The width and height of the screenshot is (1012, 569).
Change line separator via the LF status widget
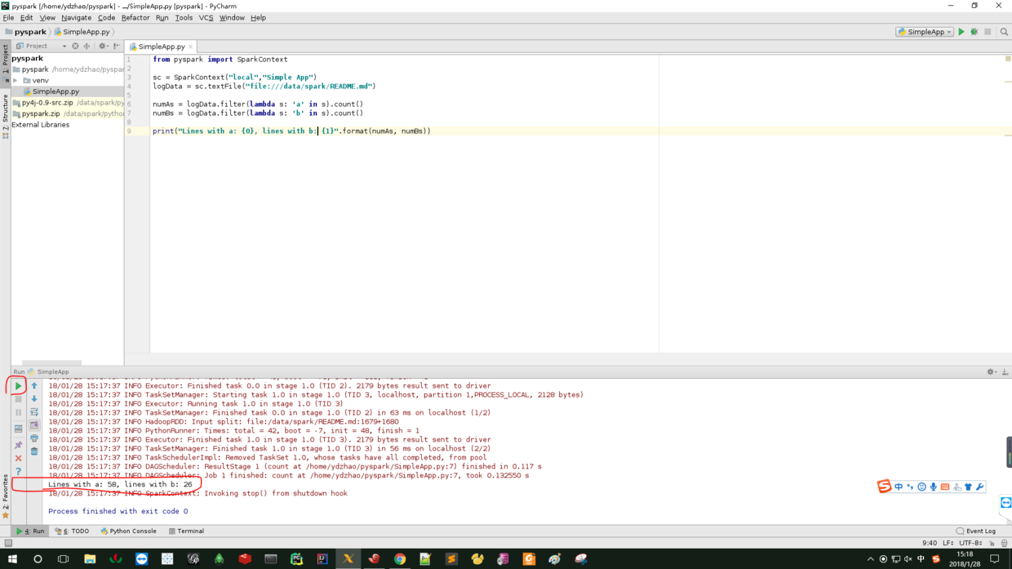point(948,543)
